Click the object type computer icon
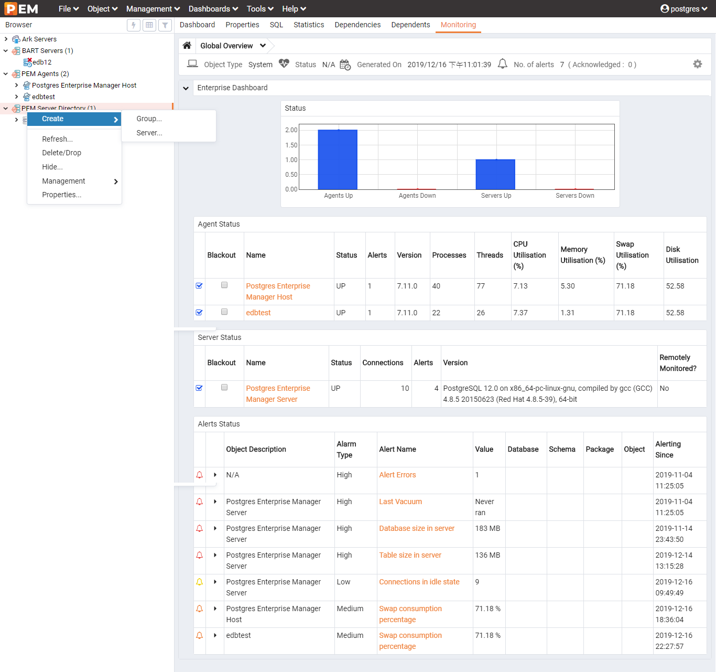This screenshot has width=716, height=672. [x=192, y=64]
